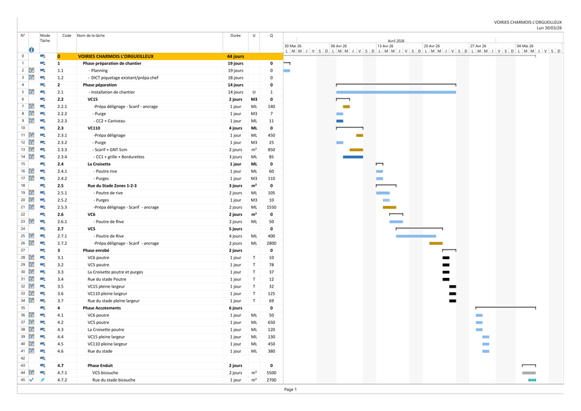This screenshot has height=411, width=581.
Task: Click the gold Gantt bar for task 2.7.2
Action: click(x=436, y=243)
